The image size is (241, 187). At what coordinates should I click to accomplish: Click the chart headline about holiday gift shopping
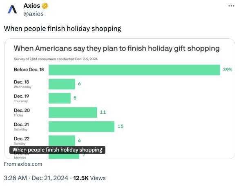tap(117, 48)
